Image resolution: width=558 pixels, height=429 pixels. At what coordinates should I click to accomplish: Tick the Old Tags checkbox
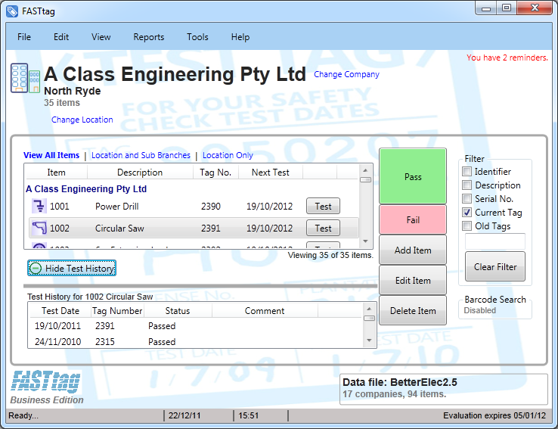pyautogui.click(x=467, y=226)
